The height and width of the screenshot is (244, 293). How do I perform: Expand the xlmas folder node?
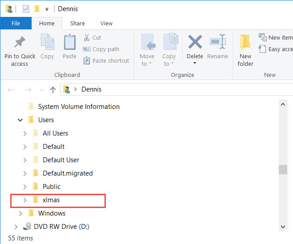[25, 200]
